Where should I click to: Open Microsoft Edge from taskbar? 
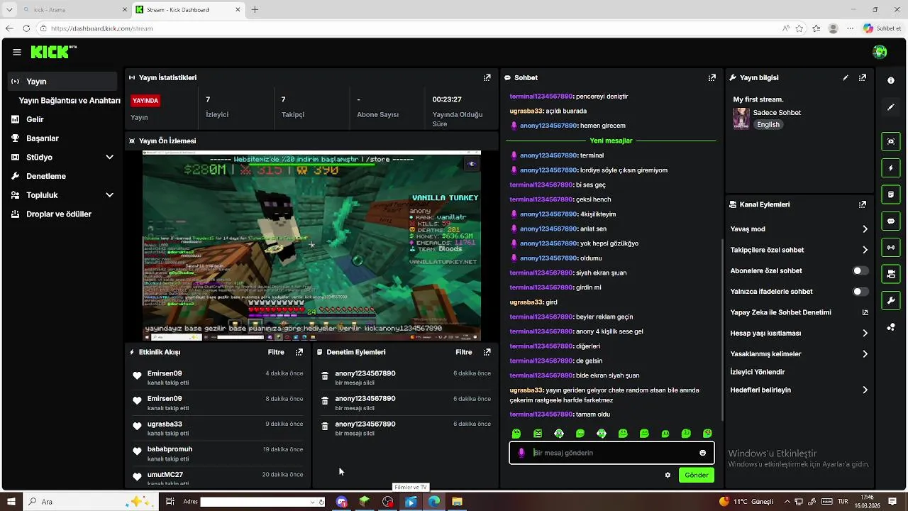[x=434, y=502]
